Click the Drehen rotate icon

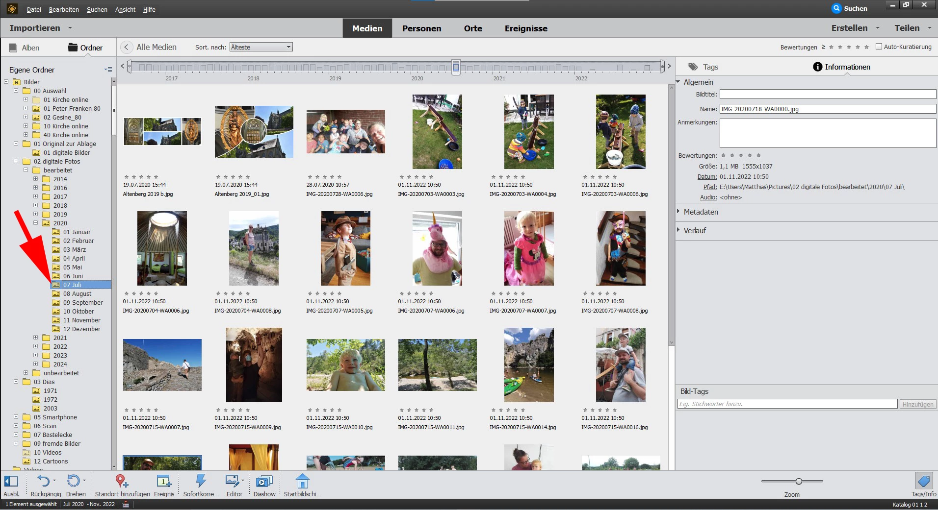click(73, 481)
